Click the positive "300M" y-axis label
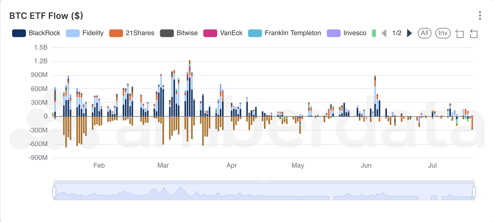This screenshot has height=222, width=493. pyautogui.click(x=39, y=102)
